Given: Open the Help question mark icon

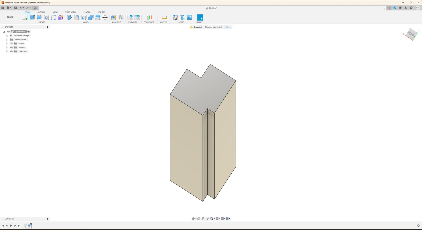Looking at the screenshot, I should (411, 8).
